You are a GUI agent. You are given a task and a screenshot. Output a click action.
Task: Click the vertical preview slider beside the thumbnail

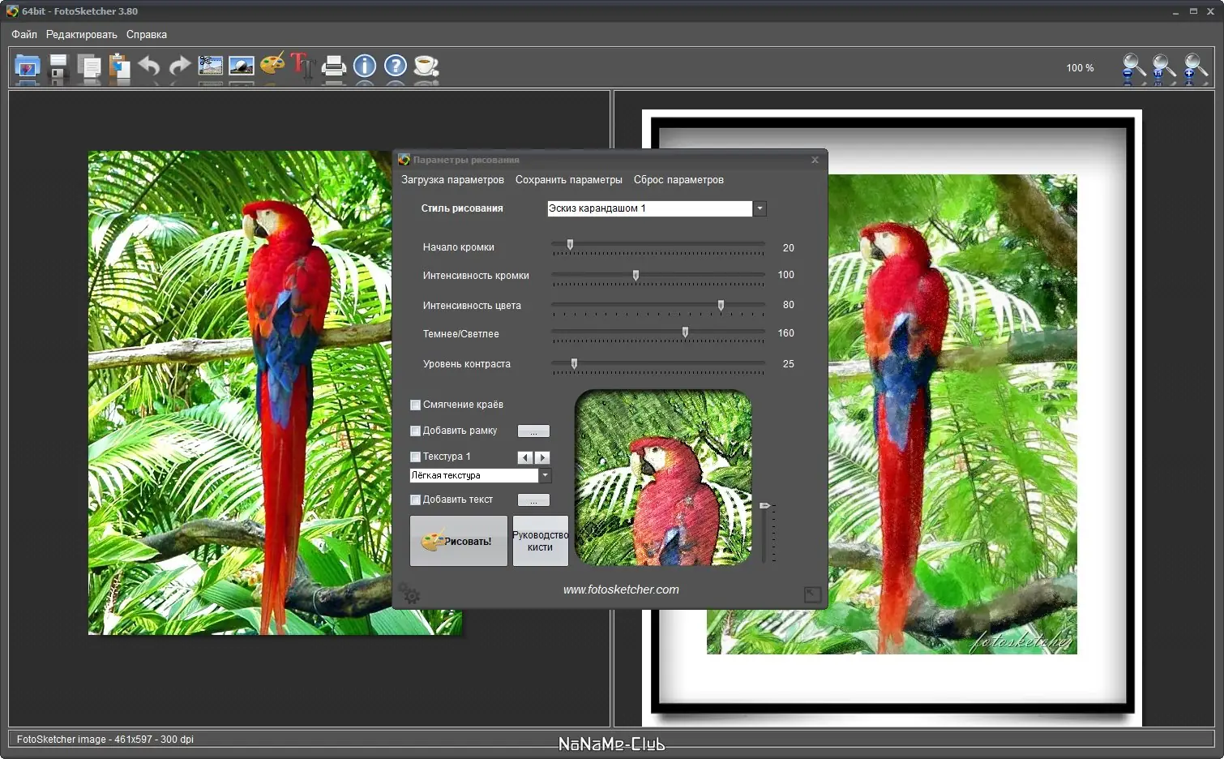(x=767, y=532)
